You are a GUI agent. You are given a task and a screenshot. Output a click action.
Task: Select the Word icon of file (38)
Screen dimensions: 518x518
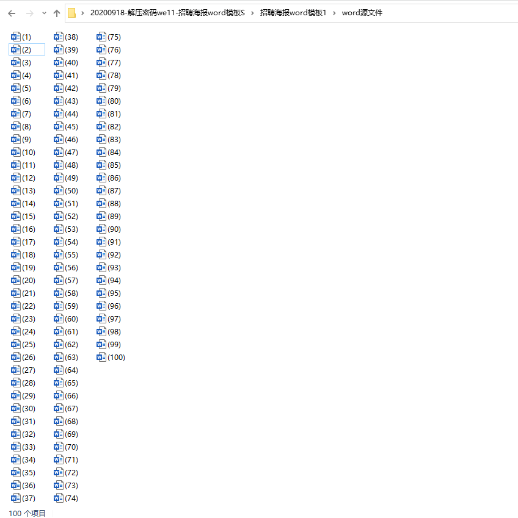(58, 37)
